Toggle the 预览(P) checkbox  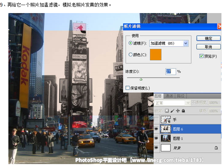click(x=201, y=56)
